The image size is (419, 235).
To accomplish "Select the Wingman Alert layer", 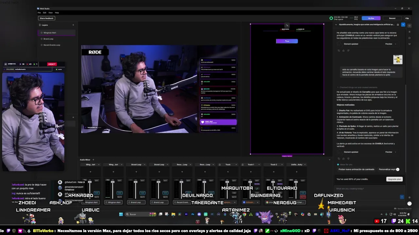I will coord(56,33).
